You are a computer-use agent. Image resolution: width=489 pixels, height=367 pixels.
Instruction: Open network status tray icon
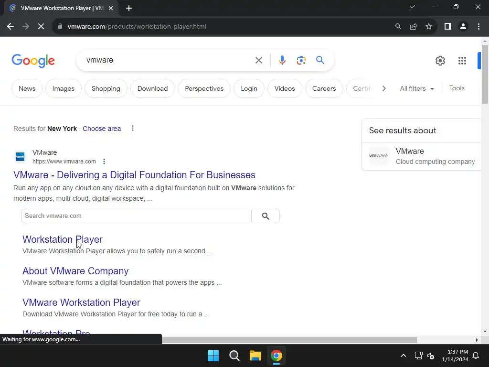click(x=418, y=356)
